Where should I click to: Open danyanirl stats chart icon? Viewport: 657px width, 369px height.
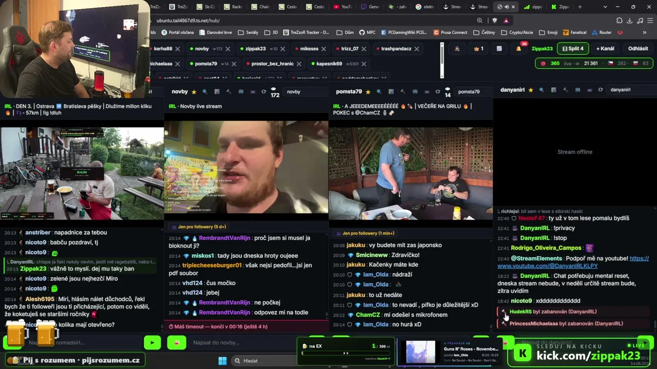pyautogui.click(x=553, y=90)
